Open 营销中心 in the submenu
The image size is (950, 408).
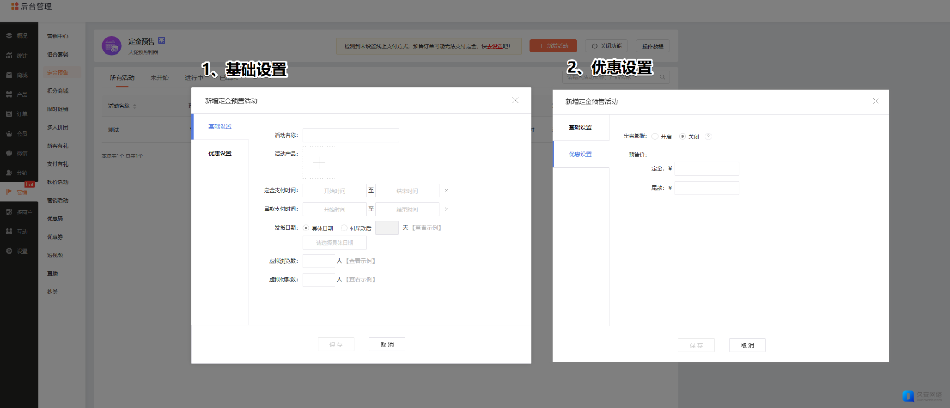coord(58,36)
